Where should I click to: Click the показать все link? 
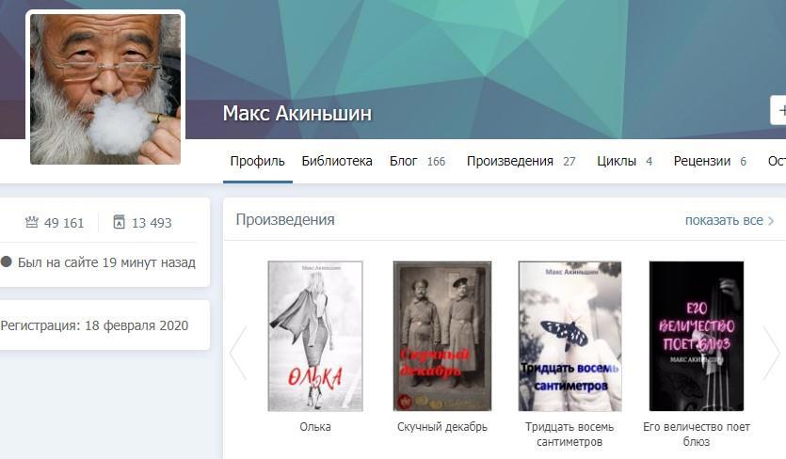pos(724,220)
